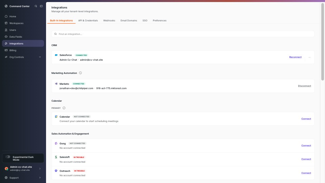
Task: Click the Outreach logo icon
Action: (56, 171)
